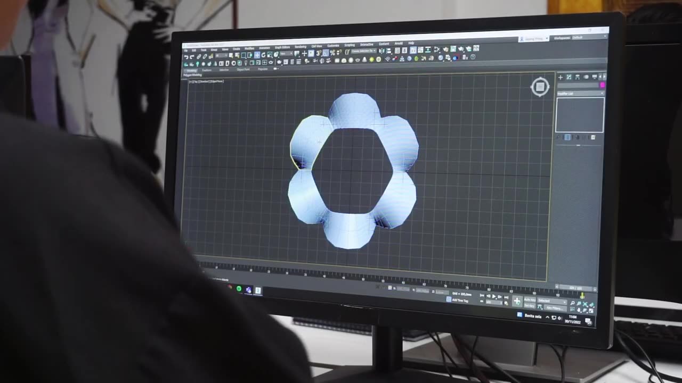Toggle the 3D Snaps icon
Viewport: 682px width, 383px height.
[319, 53]
